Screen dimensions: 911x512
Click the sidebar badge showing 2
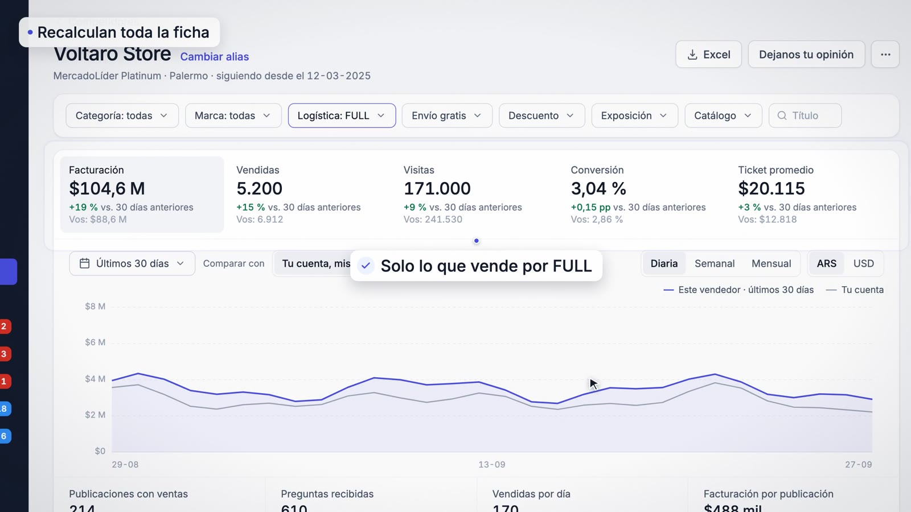click(5, 327)
